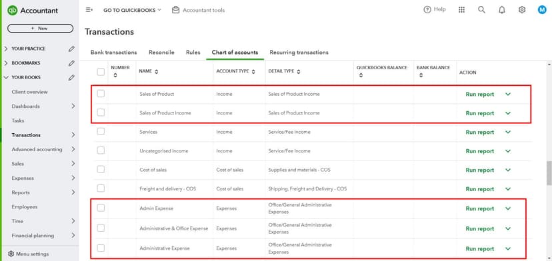Open action dropdown for Cost of sales
Image resolution: width=552 pixels, height=261 pixels.
508,170
